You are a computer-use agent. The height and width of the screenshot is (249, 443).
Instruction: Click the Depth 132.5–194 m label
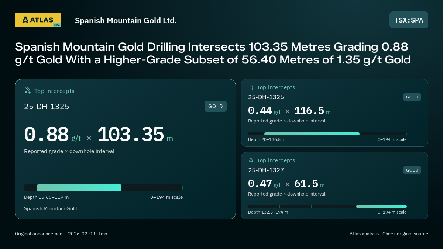(x=268, y=212)
